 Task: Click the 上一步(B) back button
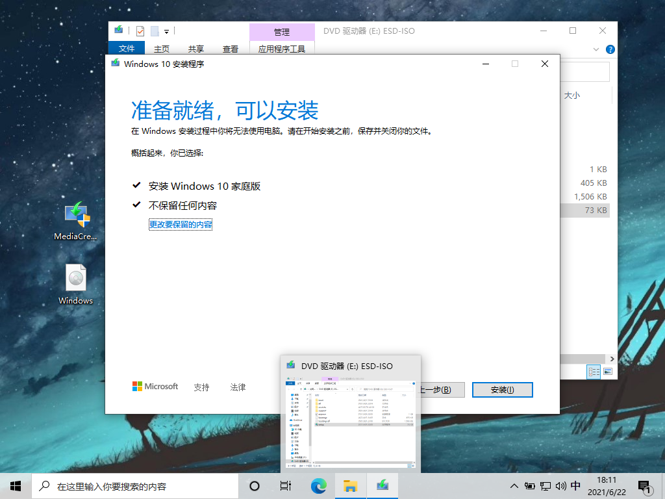(442, 390)
